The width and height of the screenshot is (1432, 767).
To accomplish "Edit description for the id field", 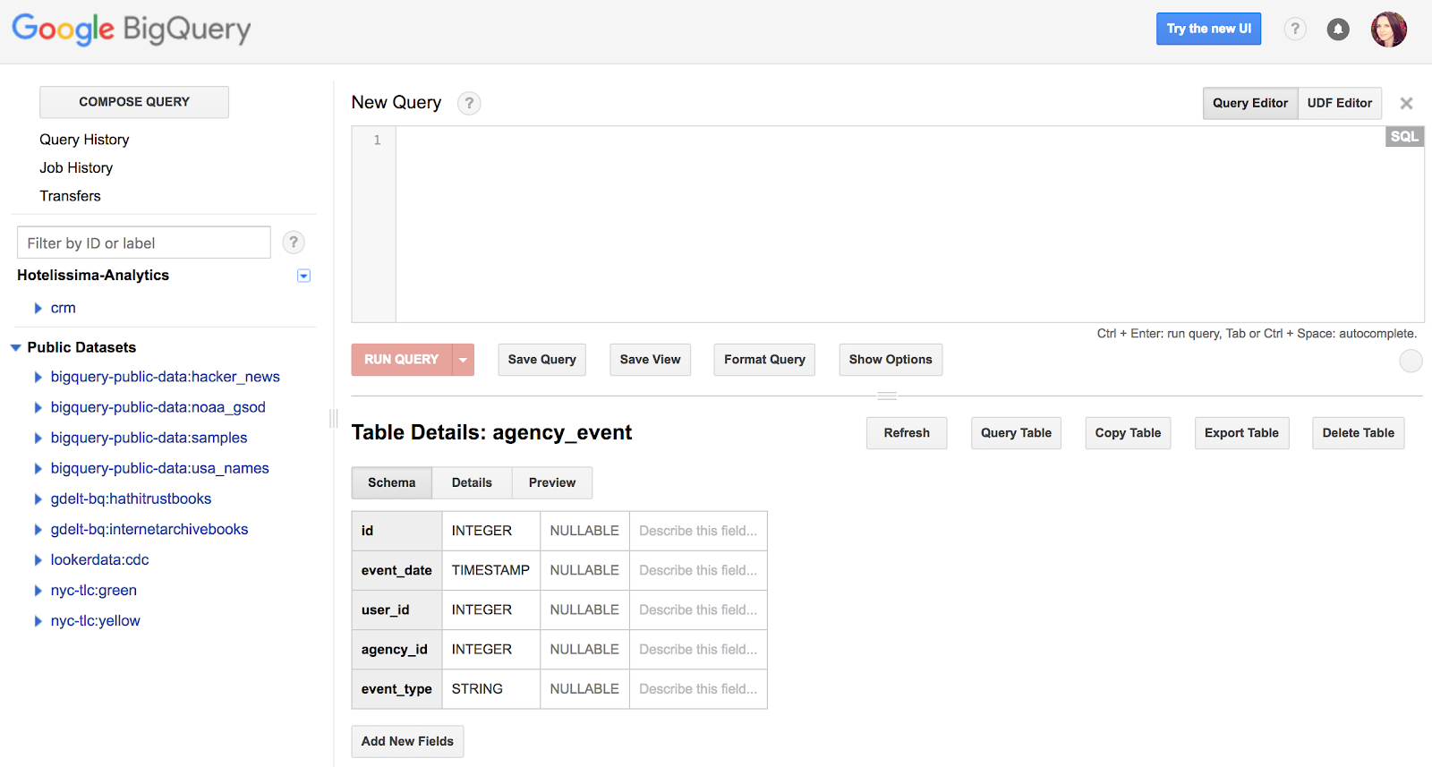I will coord(698,531).
